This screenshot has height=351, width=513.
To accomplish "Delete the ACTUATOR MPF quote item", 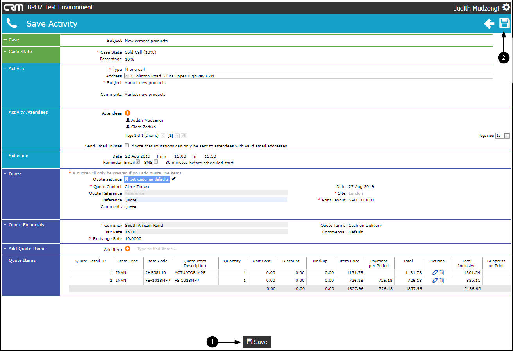I will click(442, 272).
